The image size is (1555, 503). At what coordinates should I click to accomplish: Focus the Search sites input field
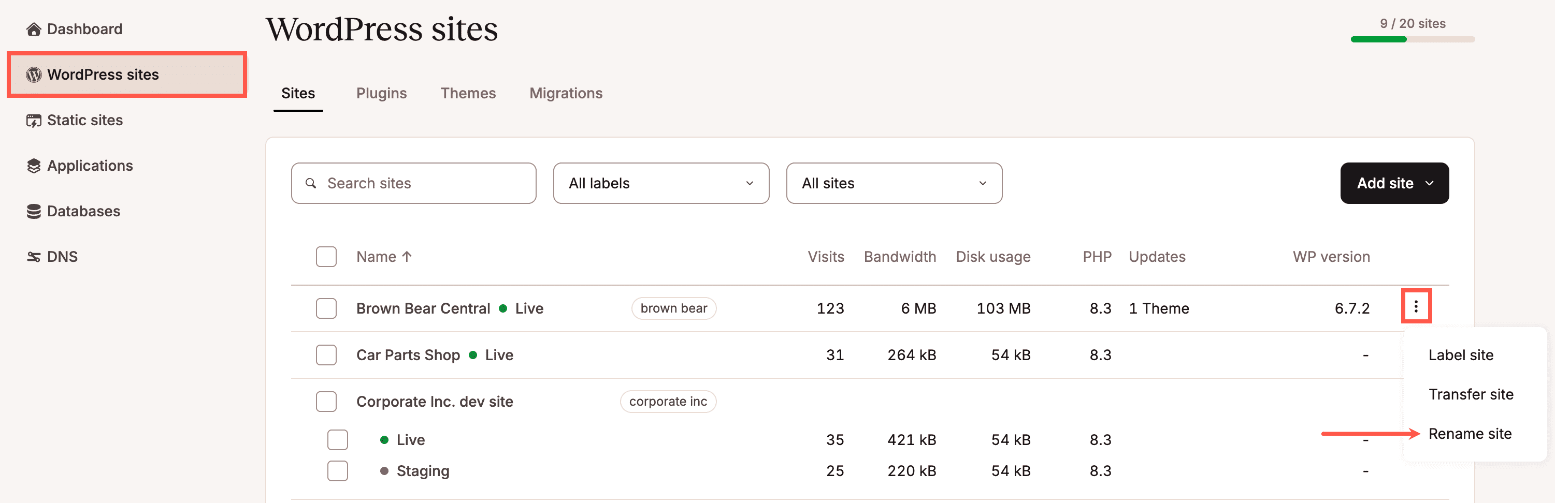pos(413,183)
